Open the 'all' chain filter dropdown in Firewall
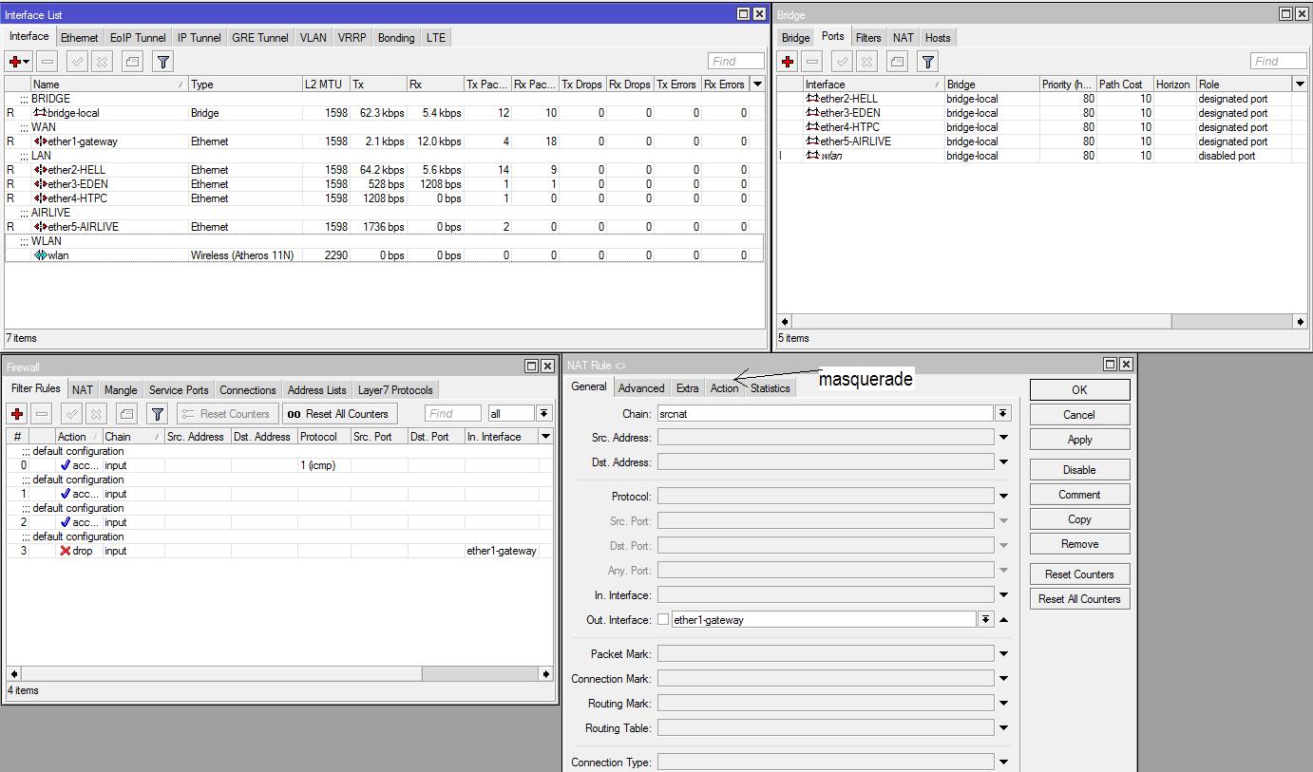 (543, 413)
